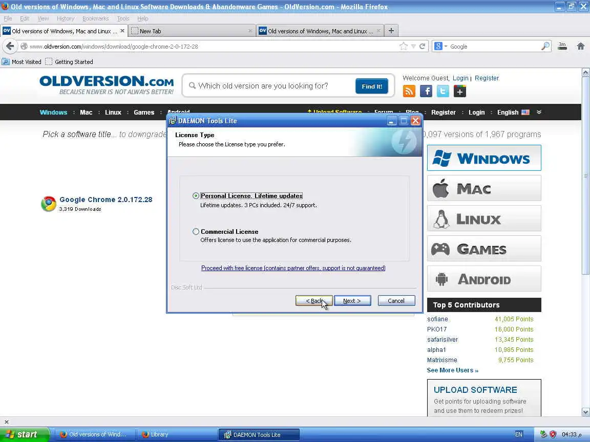Screen dimensions: 590x442
Task: Bookmark page with star icon
Action: click(x=404, y=46)
